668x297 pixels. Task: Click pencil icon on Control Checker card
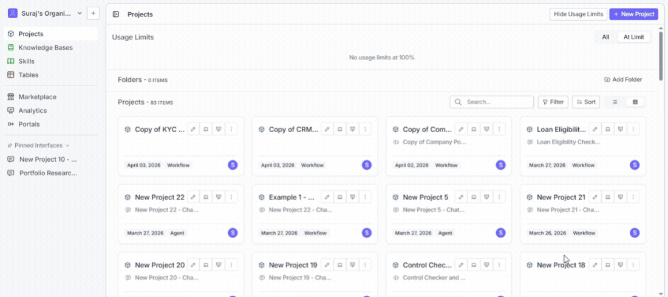coord(461,265)
